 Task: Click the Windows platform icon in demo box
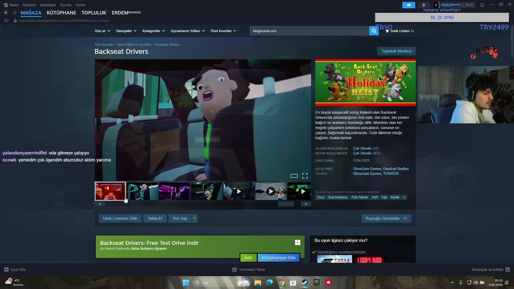pos(298,242)
